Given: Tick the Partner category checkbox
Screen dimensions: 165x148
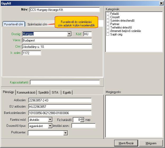Looking at the screenshot, I should click(108, 24).
